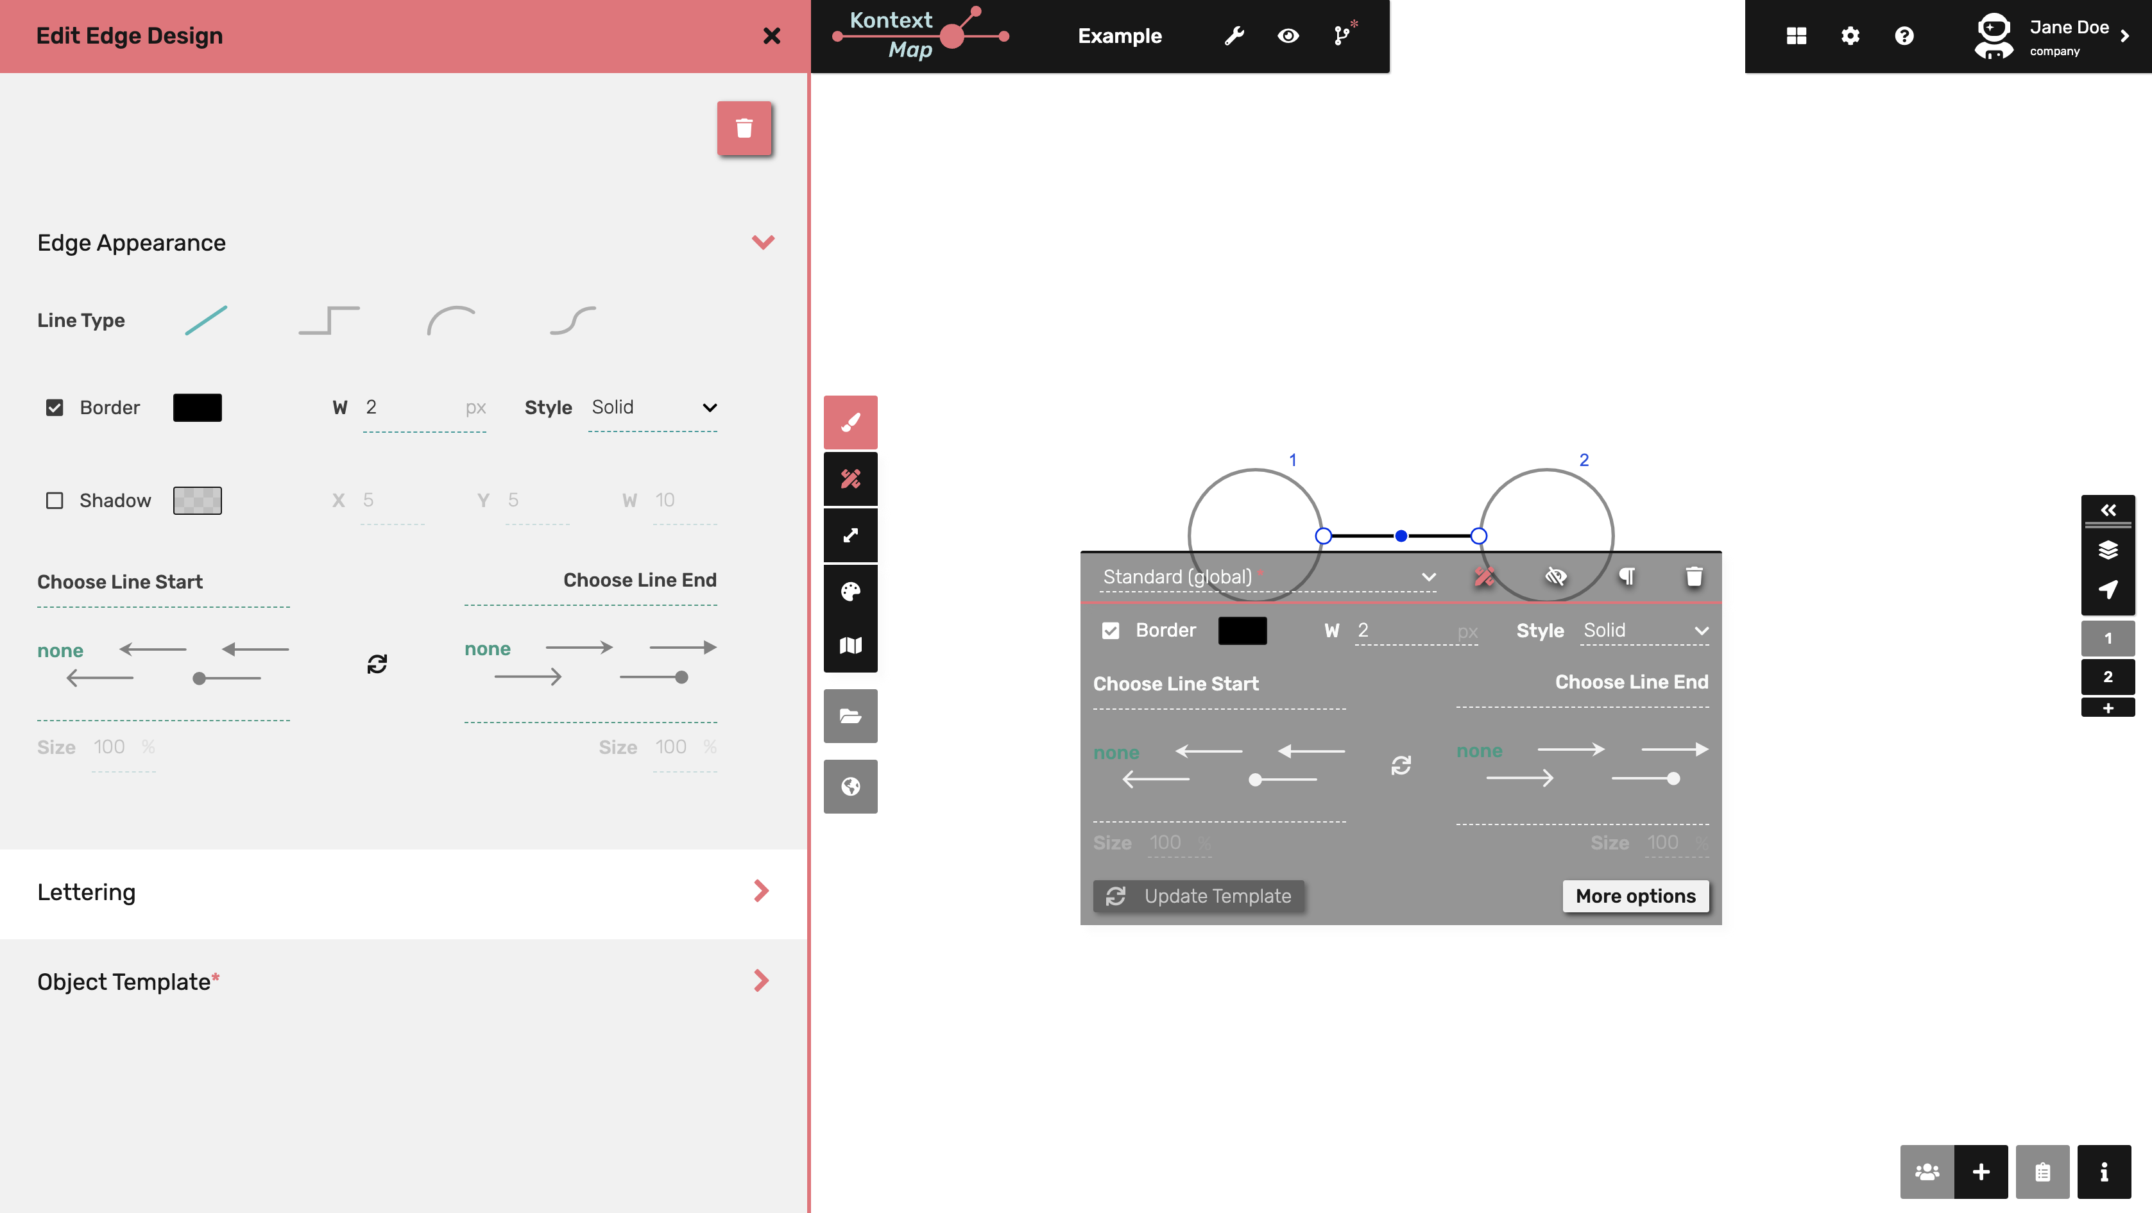
Task: Toggle the eye view mode icon
Action: coord(1288,36)
